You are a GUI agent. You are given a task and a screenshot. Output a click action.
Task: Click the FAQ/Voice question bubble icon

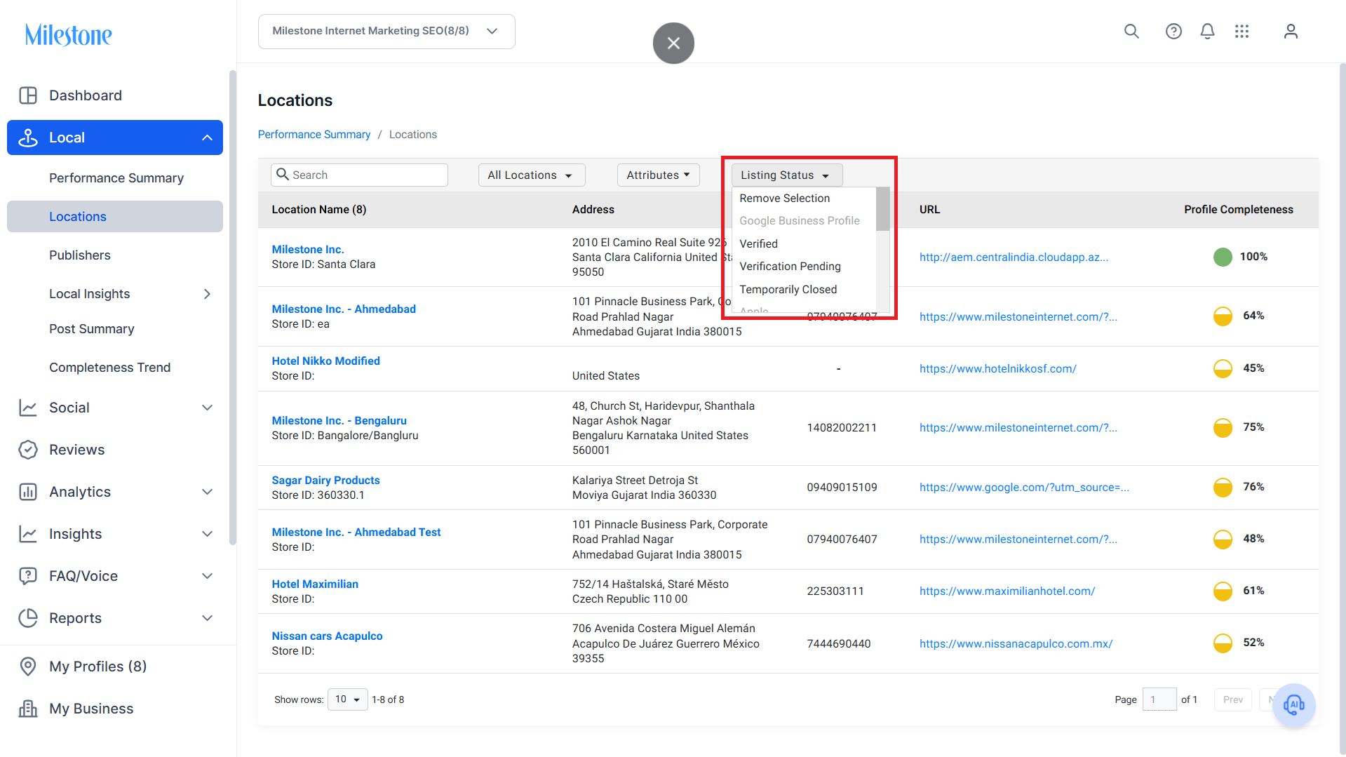coord(28,576)
